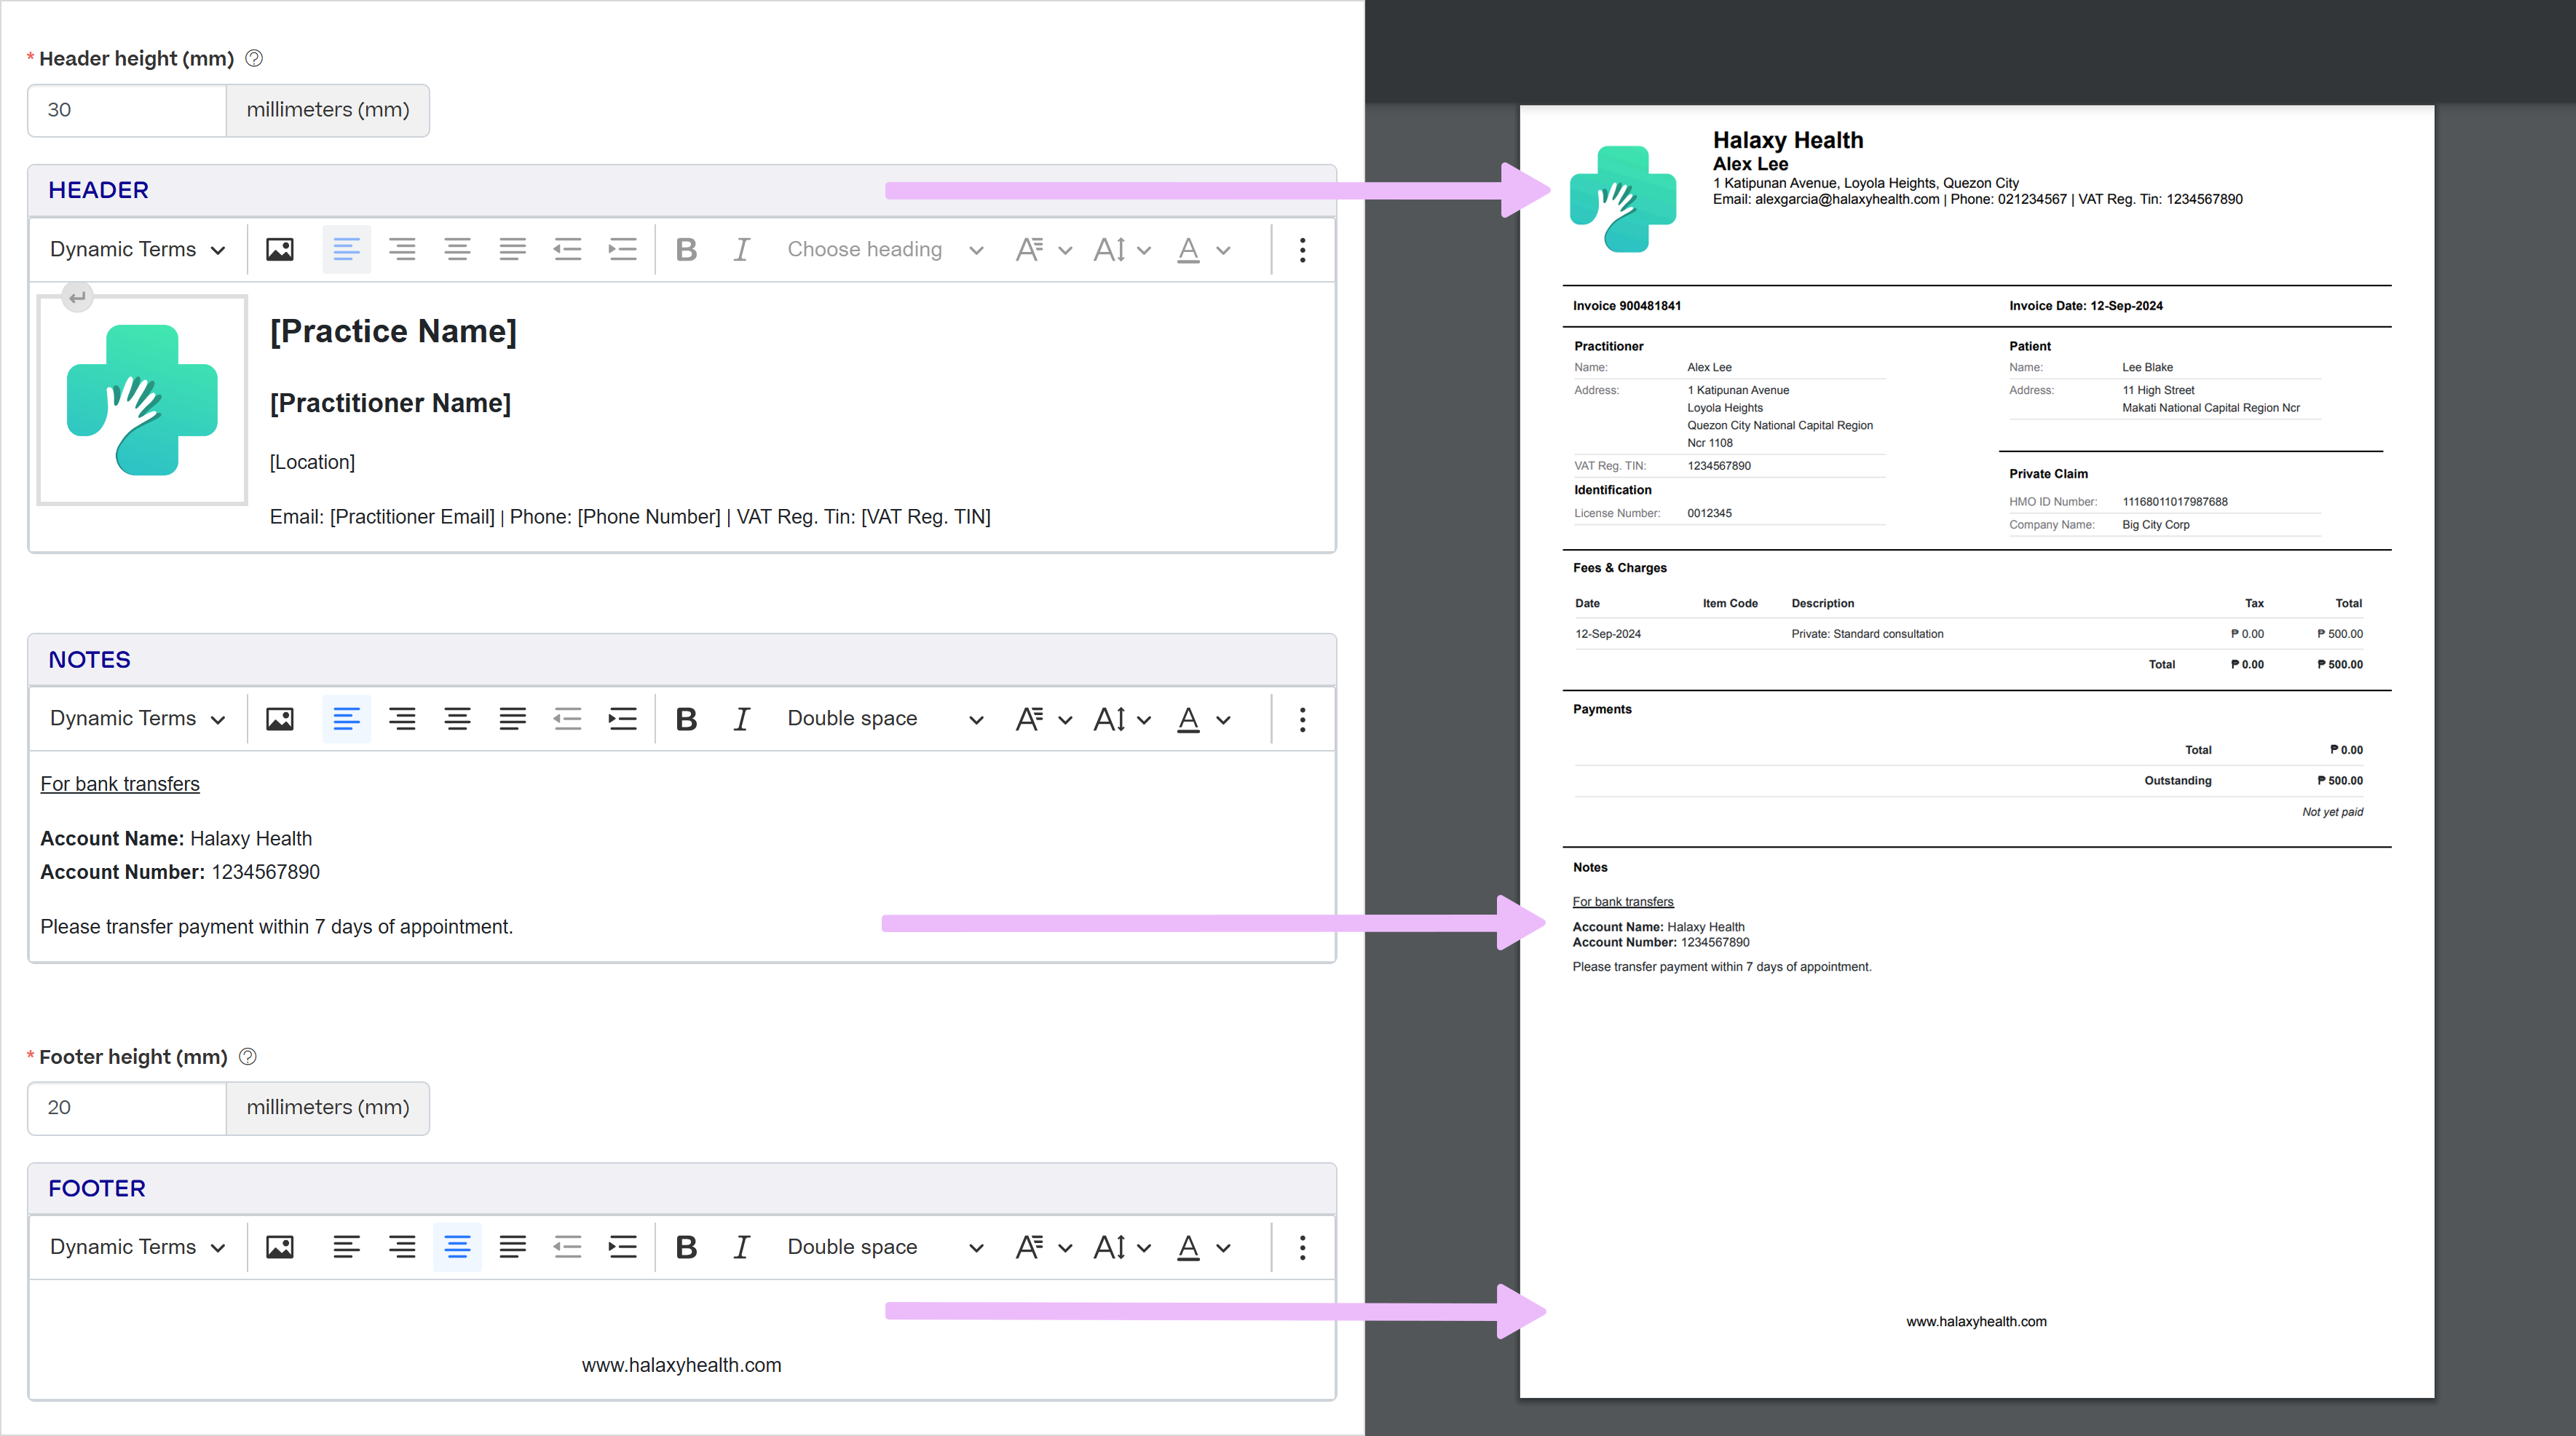Toggle bold in Footer toolbar
This screenshot has height=1436, width=2576.
686,1247
